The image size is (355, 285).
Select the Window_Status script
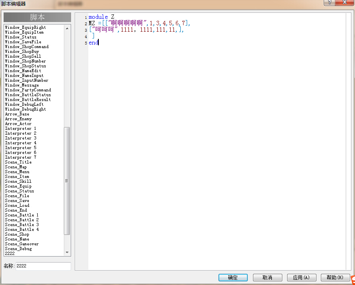pyautogui.click(x=20, y=37)
